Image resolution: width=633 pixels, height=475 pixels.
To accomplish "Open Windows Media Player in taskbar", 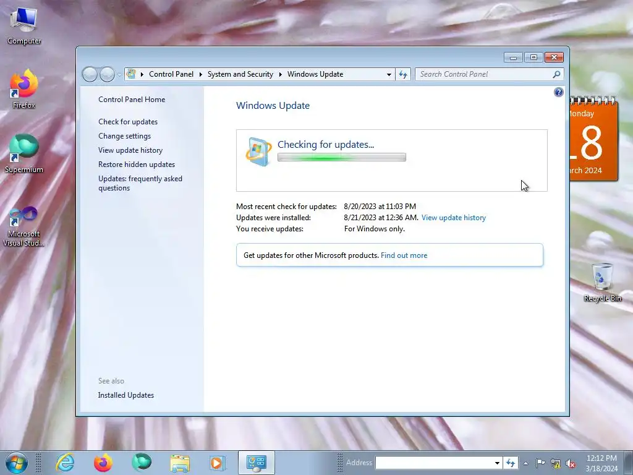I will coord(217,463).
